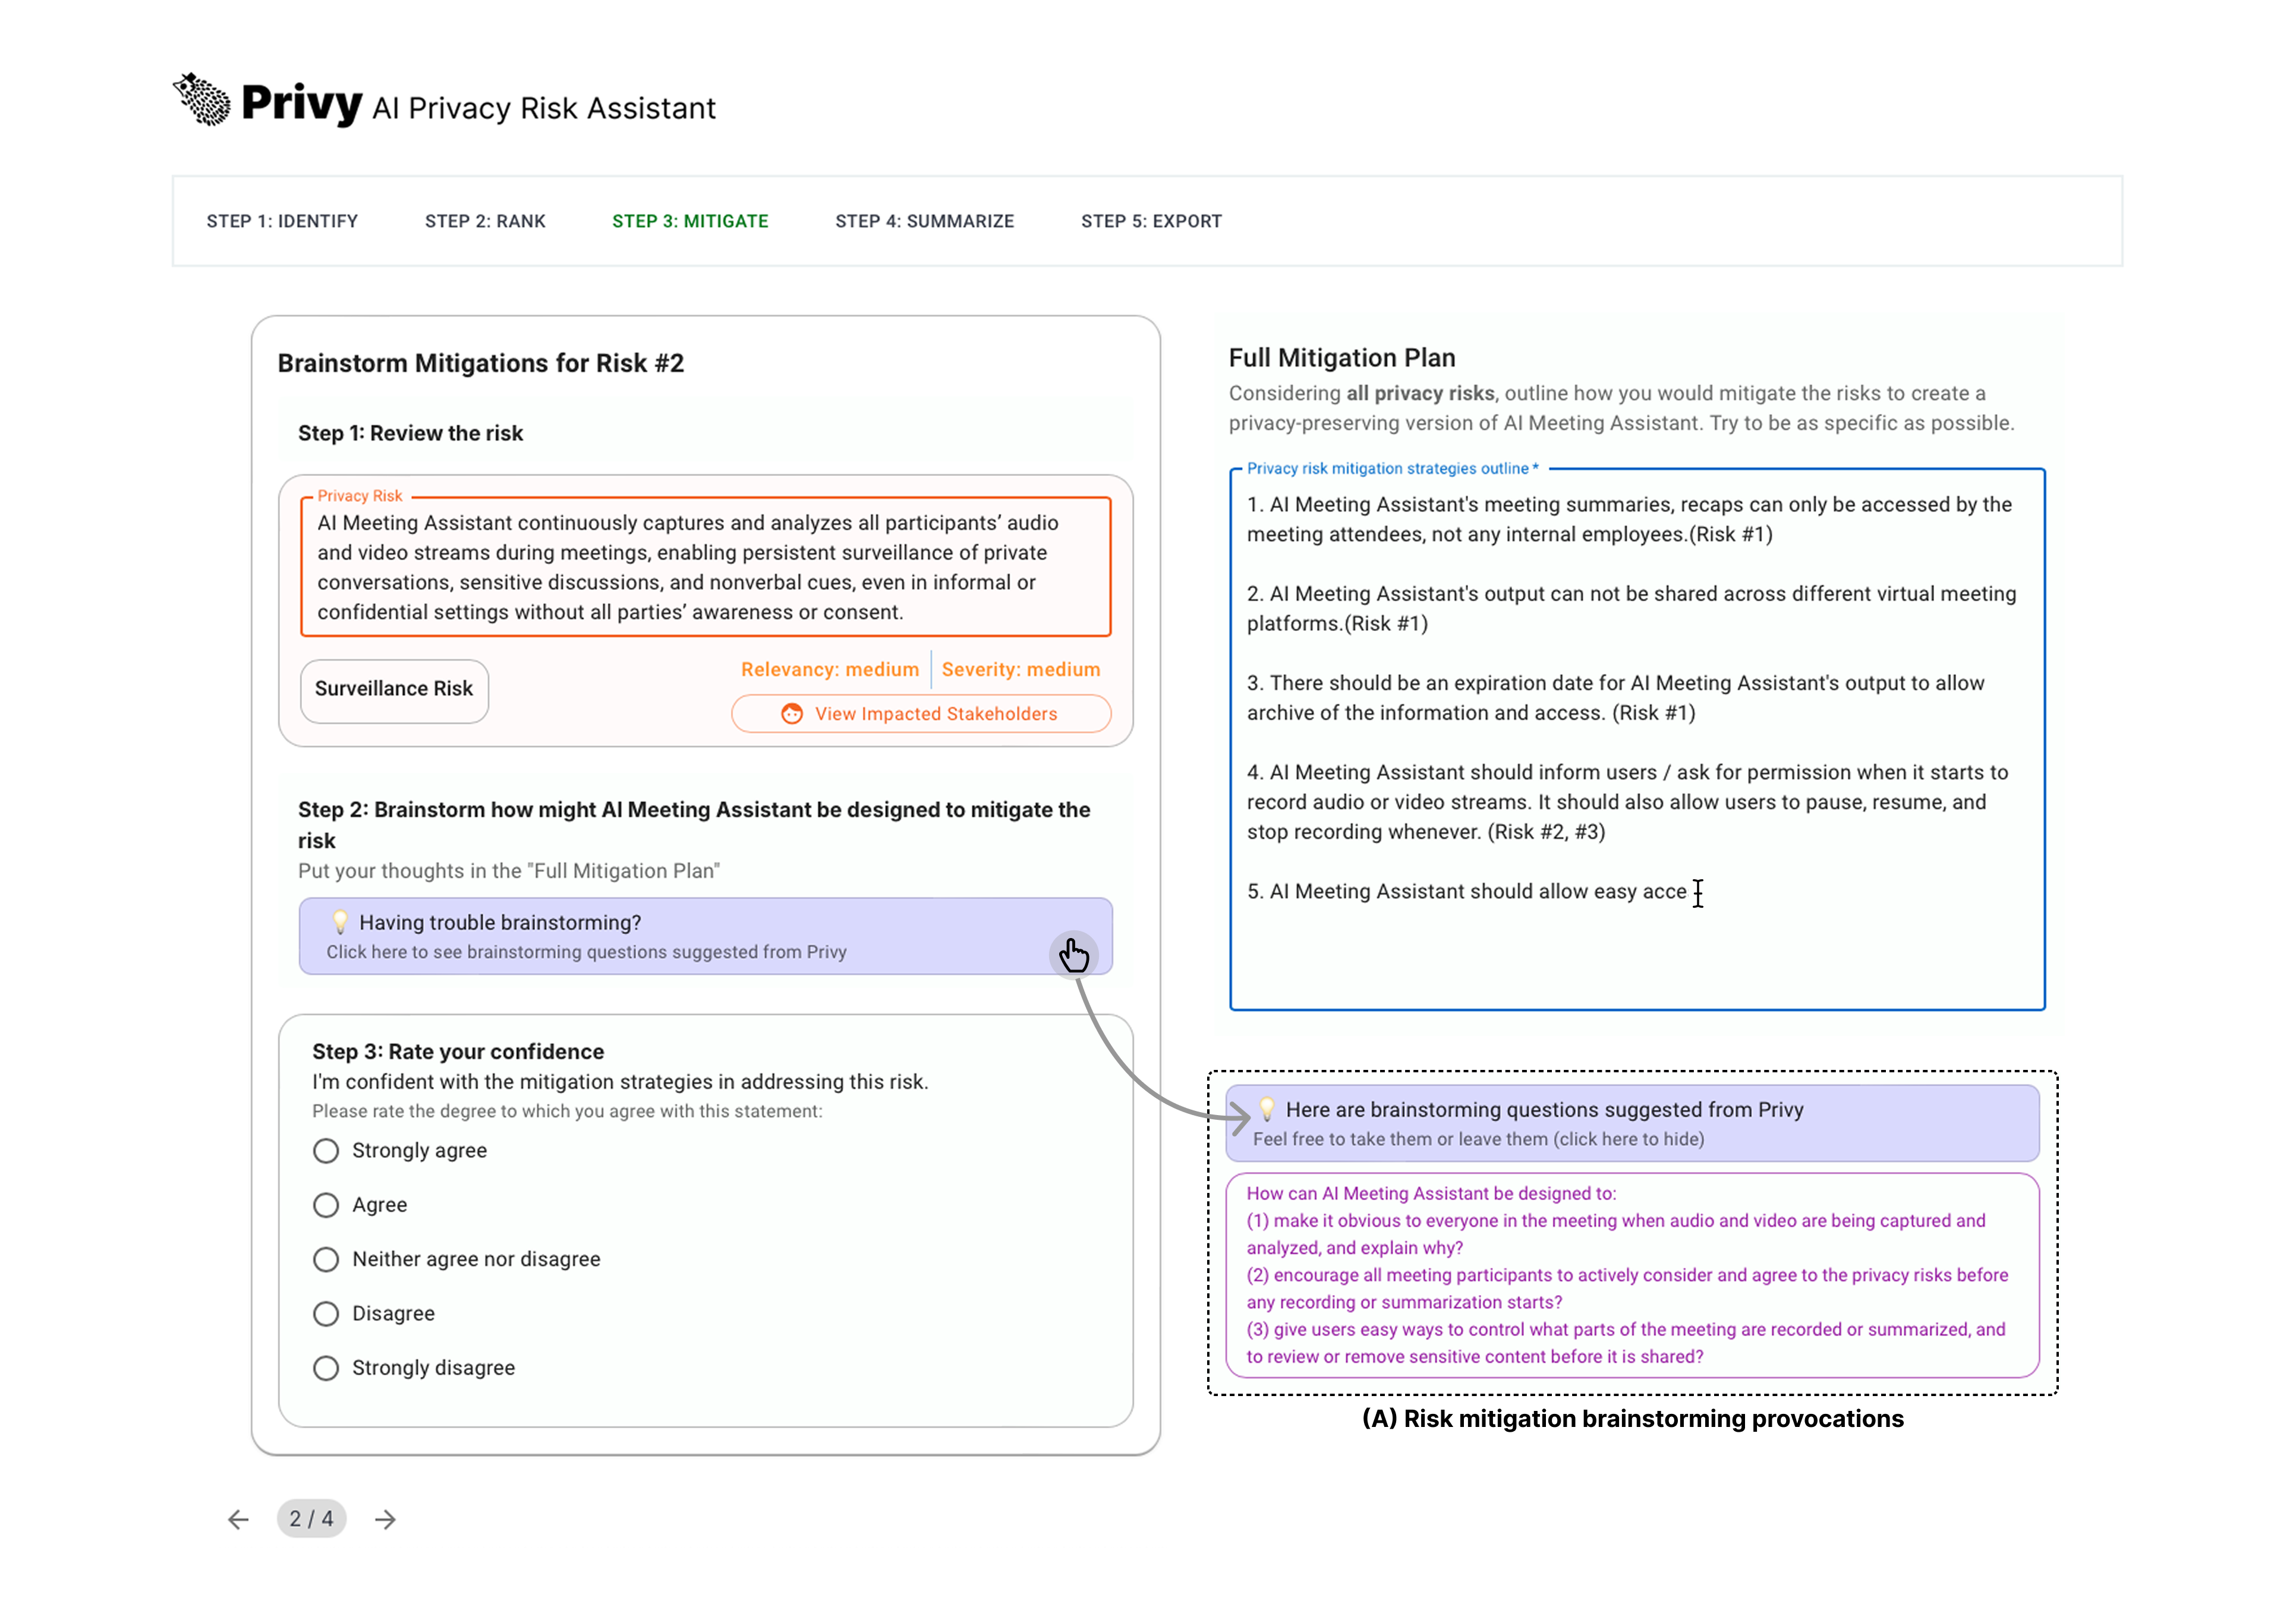
Task: Go to previous risk with left arrow
Action: pyautogui.click(x=238, y=1519)
